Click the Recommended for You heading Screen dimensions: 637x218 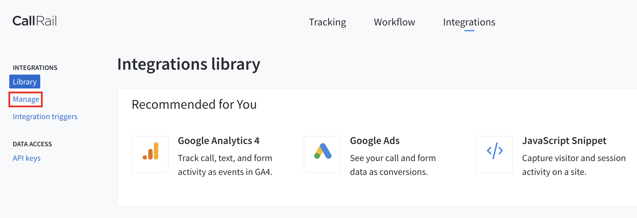click(194, 104)
